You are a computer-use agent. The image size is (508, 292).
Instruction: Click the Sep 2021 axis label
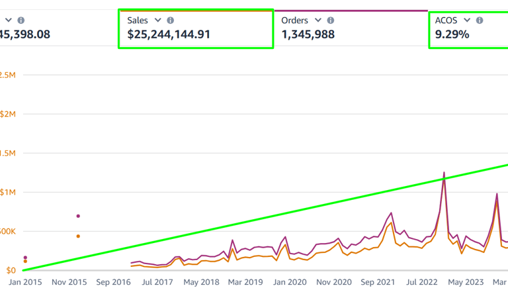(378, 282)
